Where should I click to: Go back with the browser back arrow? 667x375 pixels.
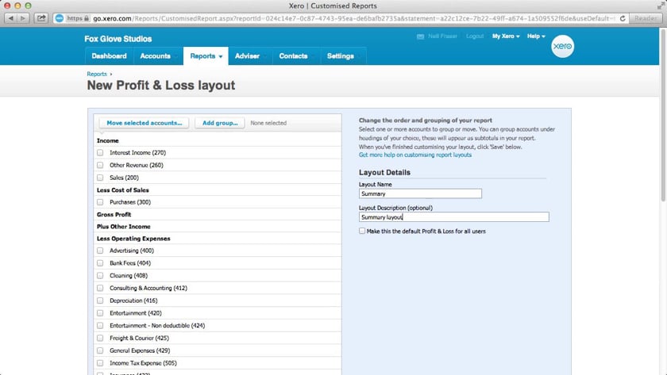coord(11,18)
